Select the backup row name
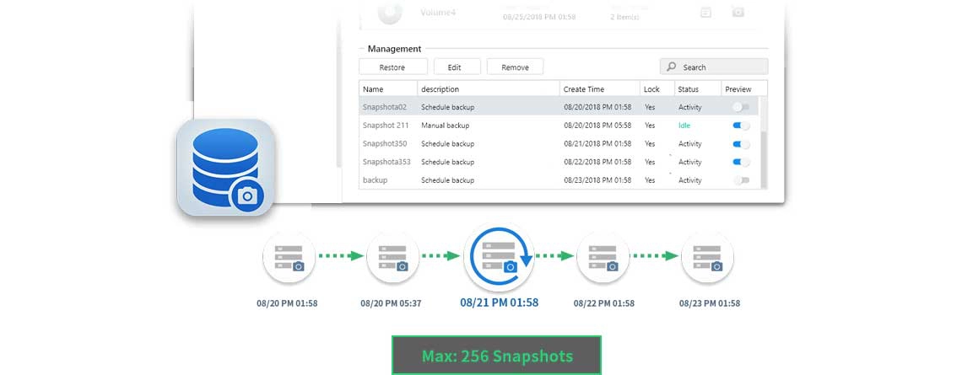 [375, 181]
